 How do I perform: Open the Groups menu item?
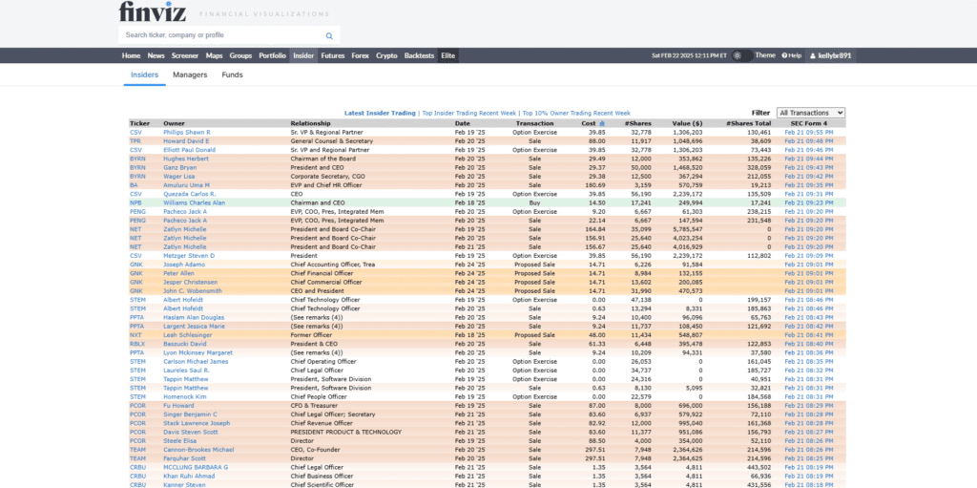point(240,55)
